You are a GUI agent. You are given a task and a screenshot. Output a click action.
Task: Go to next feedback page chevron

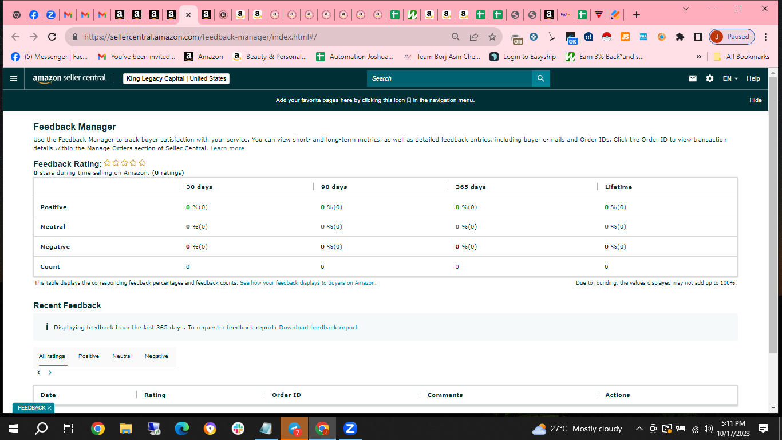pyautogui.click(x=50, y=372)
